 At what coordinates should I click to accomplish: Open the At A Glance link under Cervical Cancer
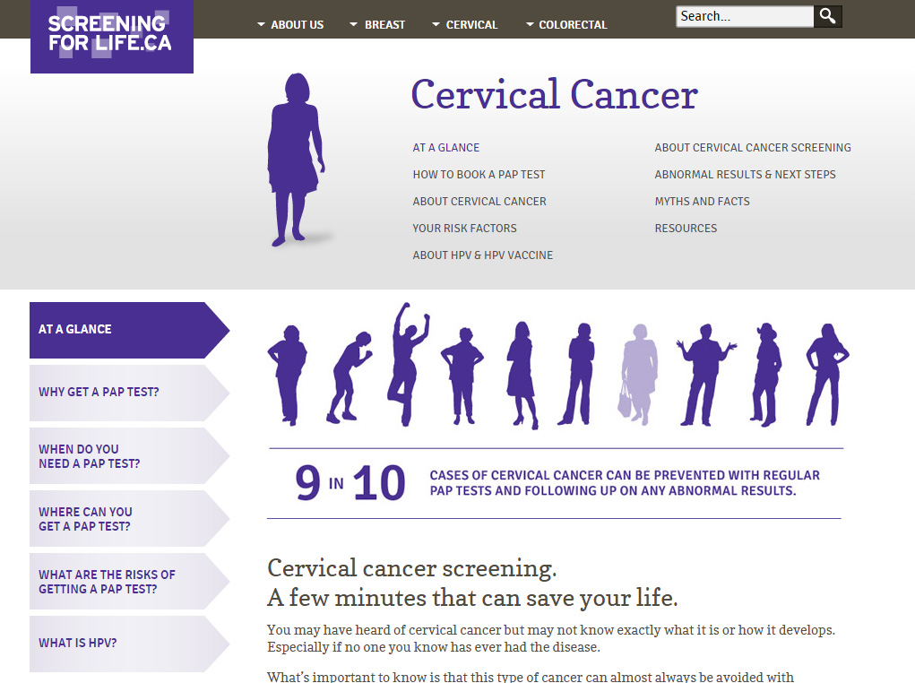pyautogui.click(x=445, y=148)
